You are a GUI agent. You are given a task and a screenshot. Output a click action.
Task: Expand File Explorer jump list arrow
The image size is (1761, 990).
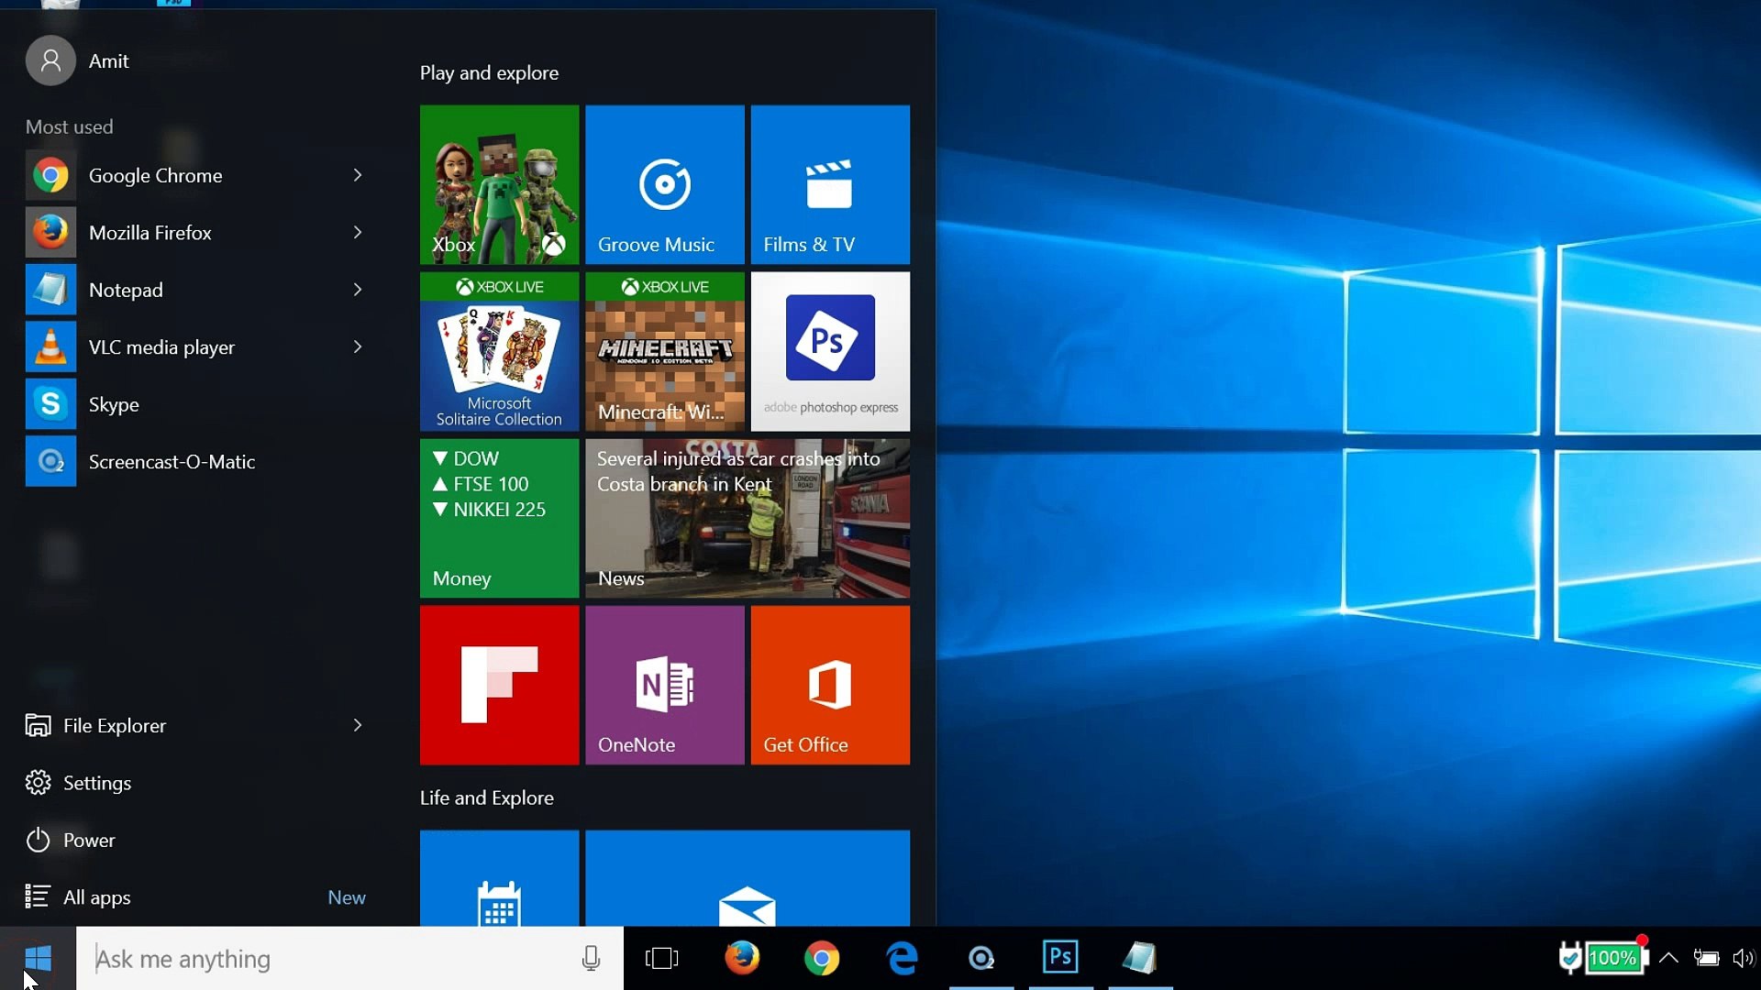358,725
